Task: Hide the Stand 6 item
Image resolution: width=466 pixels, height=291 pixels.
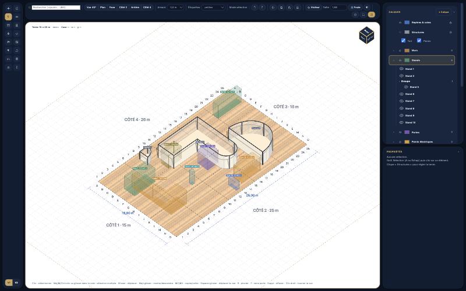Action: (401, 94)
